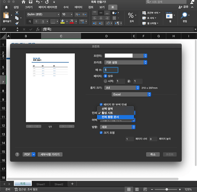This screenshot has width=197, height=192.
Task: Increase font size button
Action: pyautogui.click(x=77, y=14)
